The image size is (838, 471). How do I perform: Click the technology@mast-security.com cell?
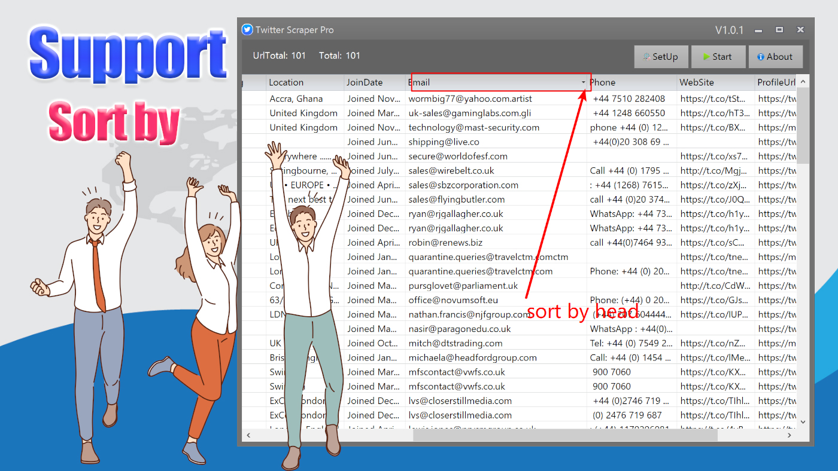[x=474, y=127]
